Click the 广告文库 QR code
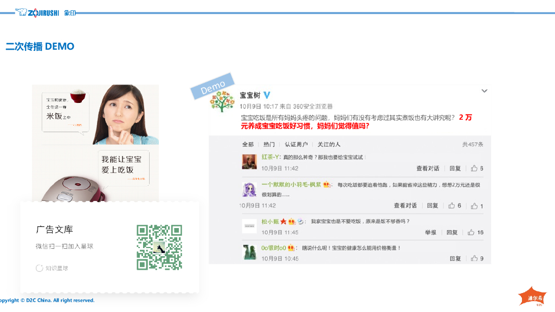Image resolution: width=555 pixels, height=312 pixels. (x=159, y=247)
